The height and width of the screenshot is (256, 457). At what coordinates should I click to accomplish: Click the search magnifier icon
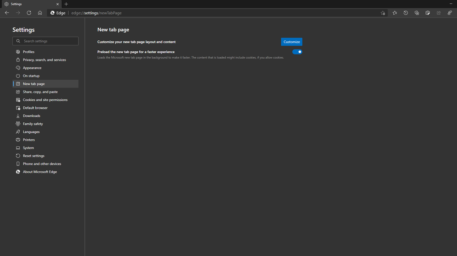[18, 41]
